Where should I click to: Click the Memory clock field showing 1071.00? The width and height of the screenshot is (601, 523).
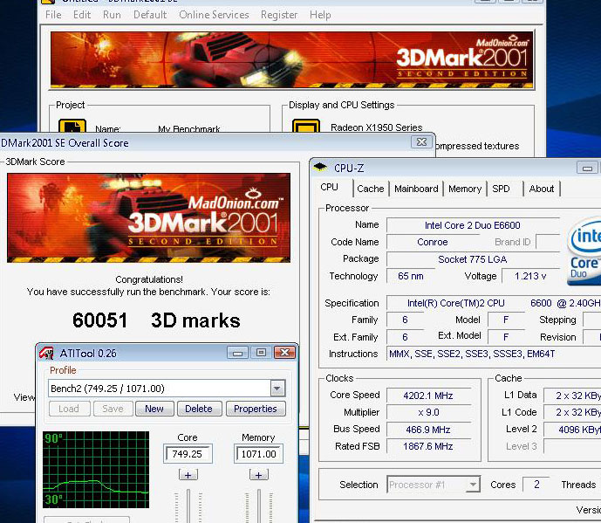pyautogui.click(x=258, y=454)
